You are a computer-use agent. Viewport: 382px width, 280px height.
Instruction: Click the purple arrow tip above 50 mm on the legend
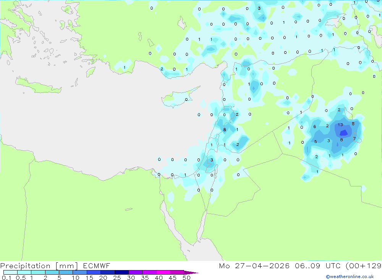[x=191, y=272]
